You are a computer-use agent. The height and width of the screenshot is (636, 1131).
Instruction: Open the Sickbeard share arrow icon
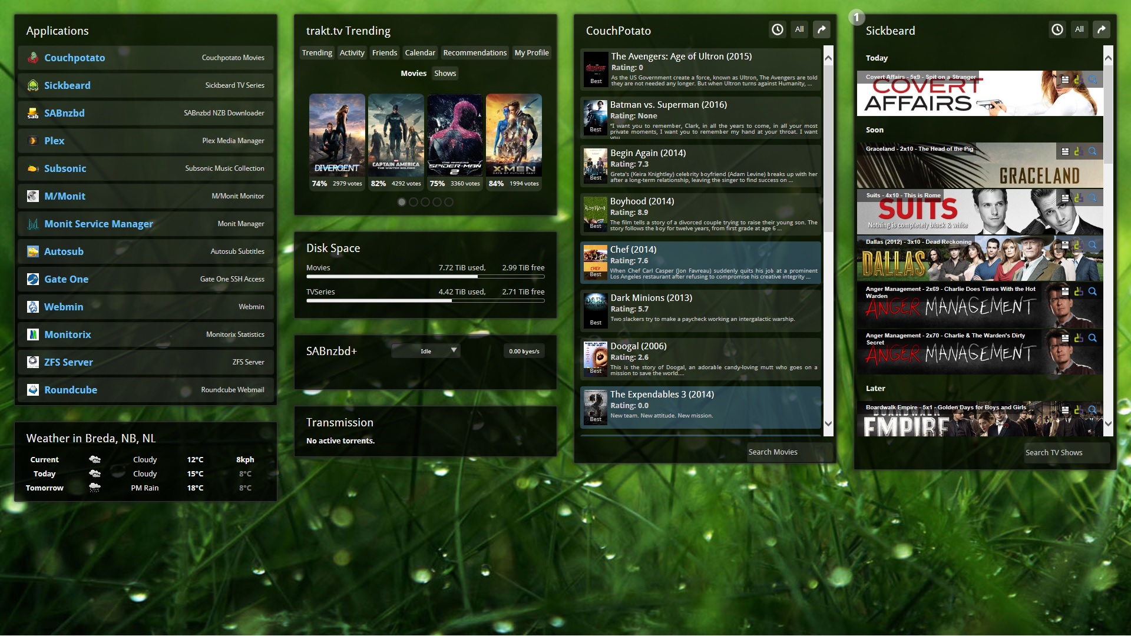tap(1102, 29)
